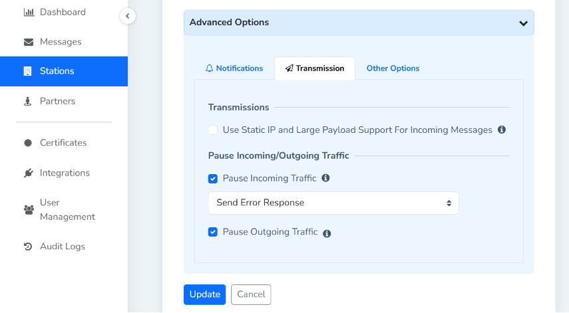Switch to the Notifications tab
Viewport: 569px width, 313px height.
(x=234, y=68)
